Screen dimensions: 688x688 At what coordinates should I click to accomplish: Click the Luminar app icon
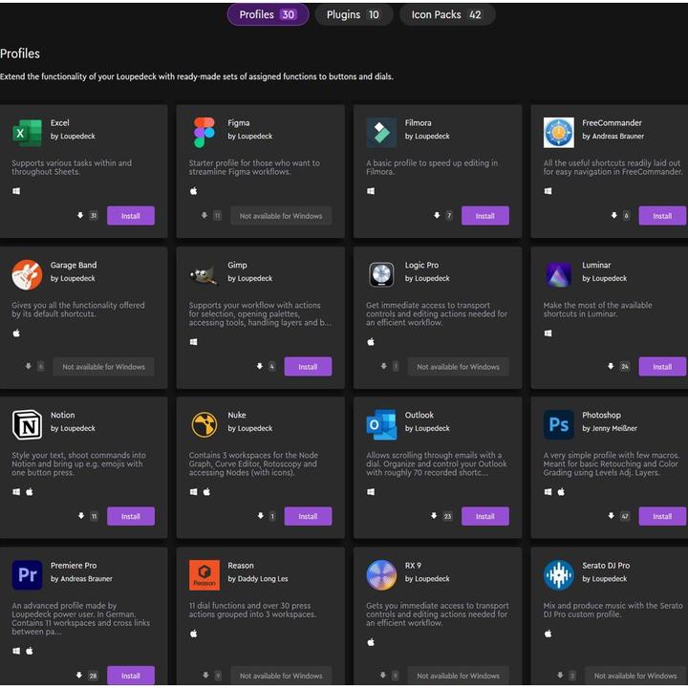558,274
